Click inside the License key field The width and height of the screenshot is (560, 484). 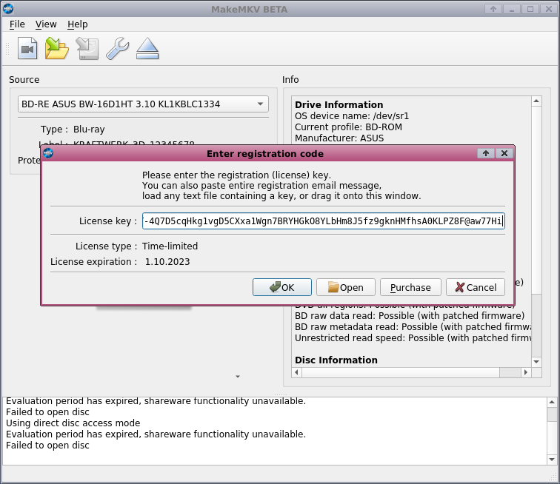(323, 221)
